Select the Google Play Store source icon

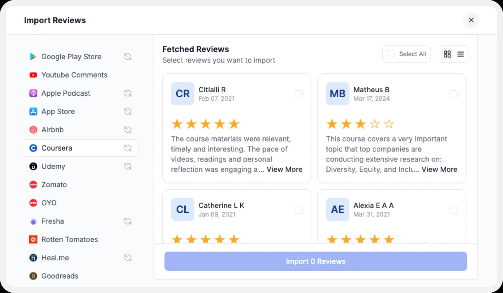point(33,57)
